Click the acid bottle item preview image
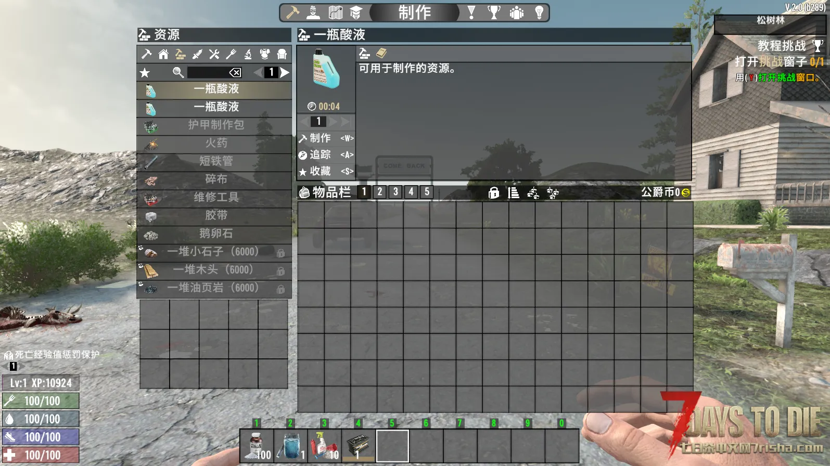830x466 pixels. click(326, 68)
